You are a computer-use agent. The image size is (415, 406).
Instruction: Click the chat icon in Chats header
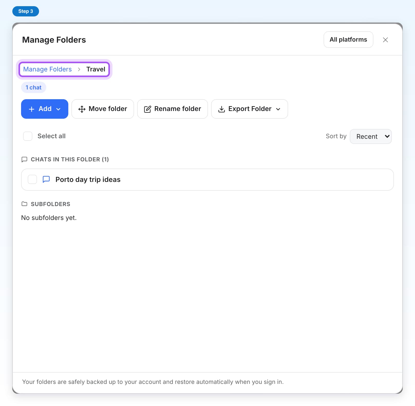click(x=24, y=160)
